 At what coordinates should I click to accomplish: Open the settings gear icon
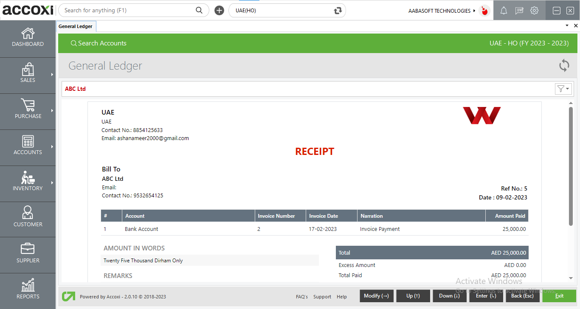click(534, 11)
